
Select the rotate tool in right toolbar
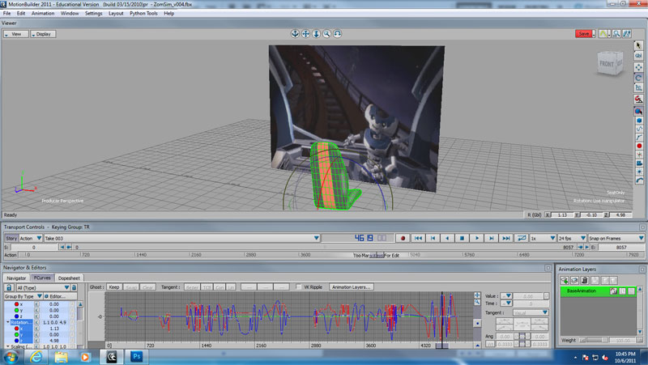pos(638,78)
